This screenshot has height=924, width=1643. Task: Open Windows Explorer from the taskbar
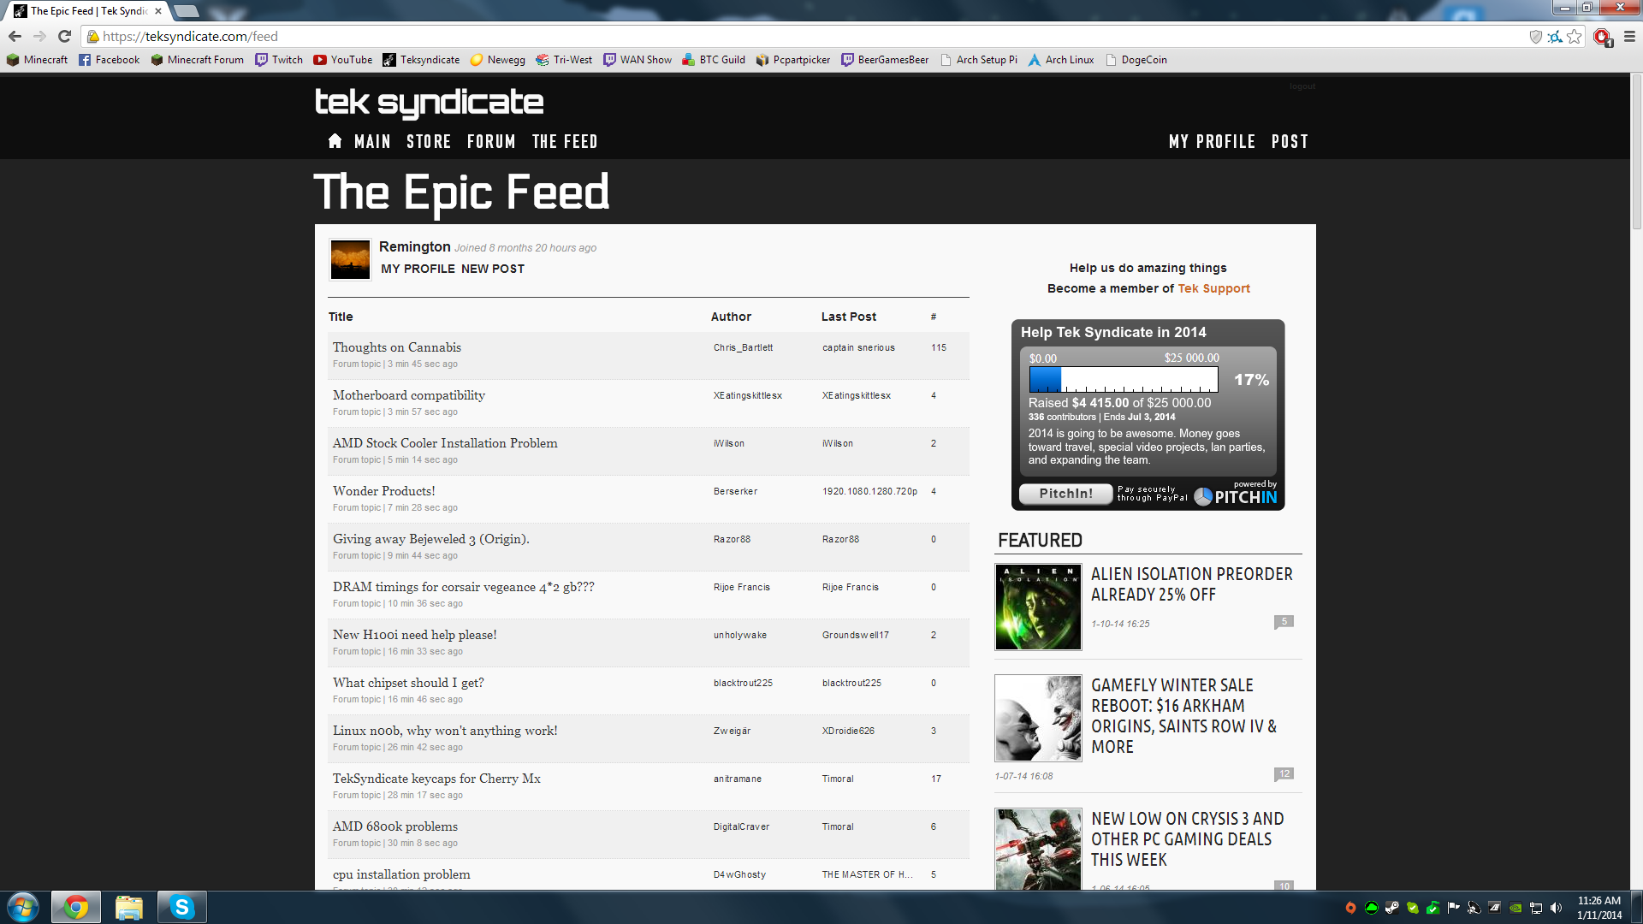128,907
